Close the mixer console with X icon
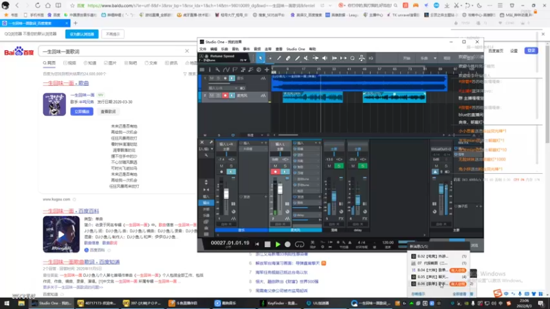 [202, 142]
